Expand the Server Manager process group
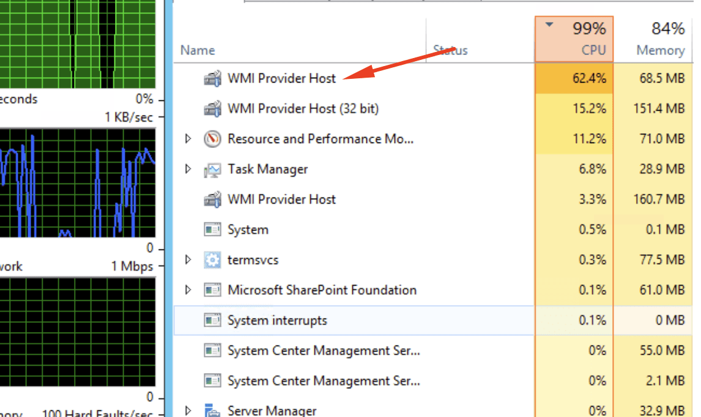Image resolution: width=701 pixels, height=417 pixels. (188, 410)
